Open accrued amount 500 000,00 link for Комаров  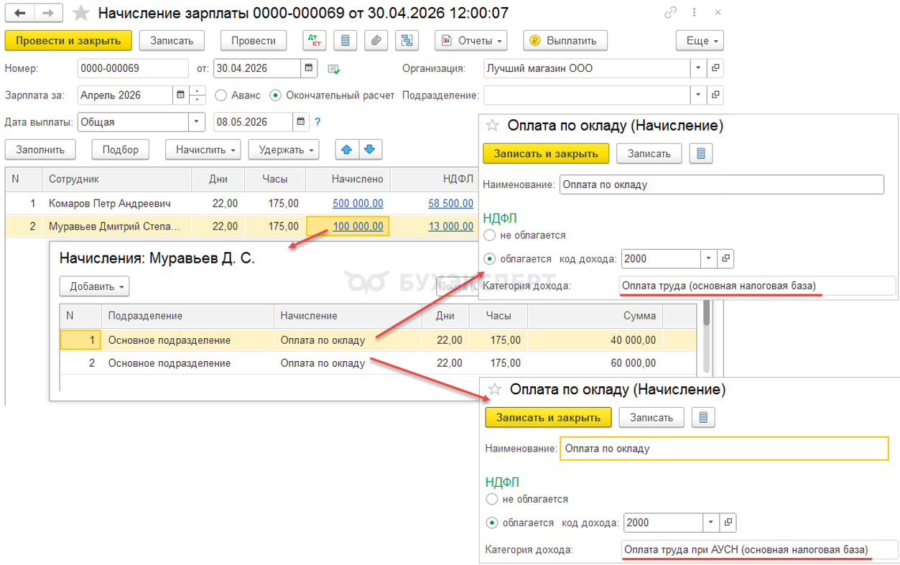click(358, 203)
